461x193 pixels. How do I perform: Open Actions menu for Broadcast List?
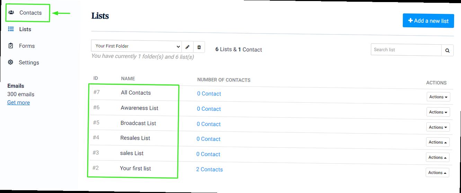point(438,127)
